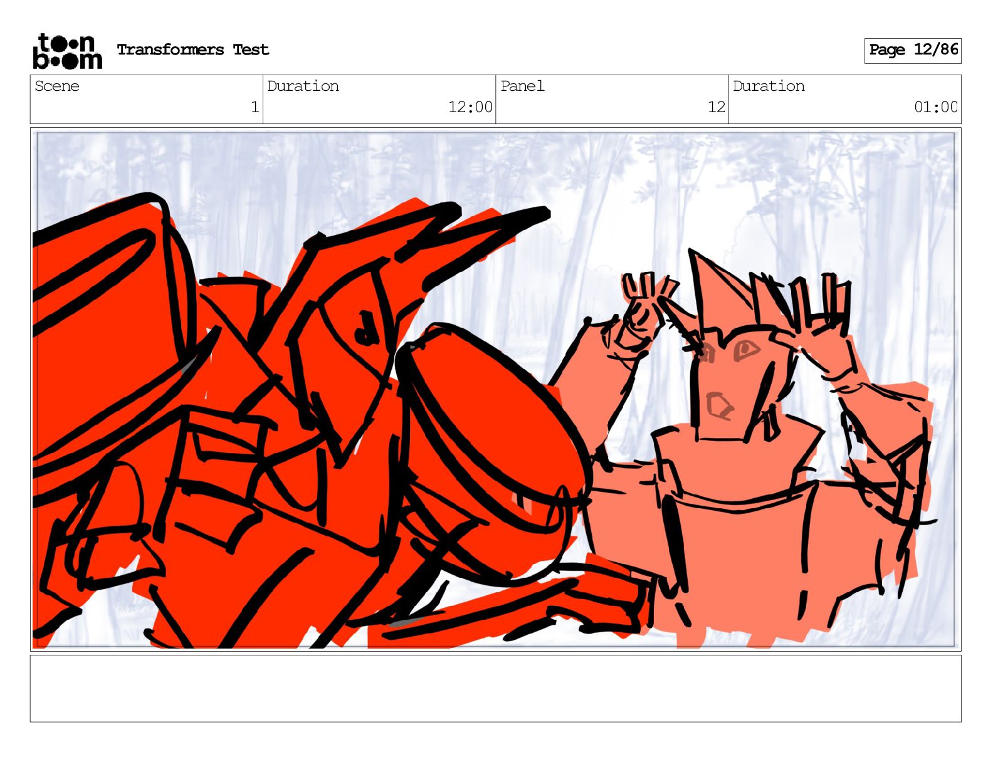Click the scene duration value '12:00'
Viewport: 993px width, 767px height.
tap(470, 107)
